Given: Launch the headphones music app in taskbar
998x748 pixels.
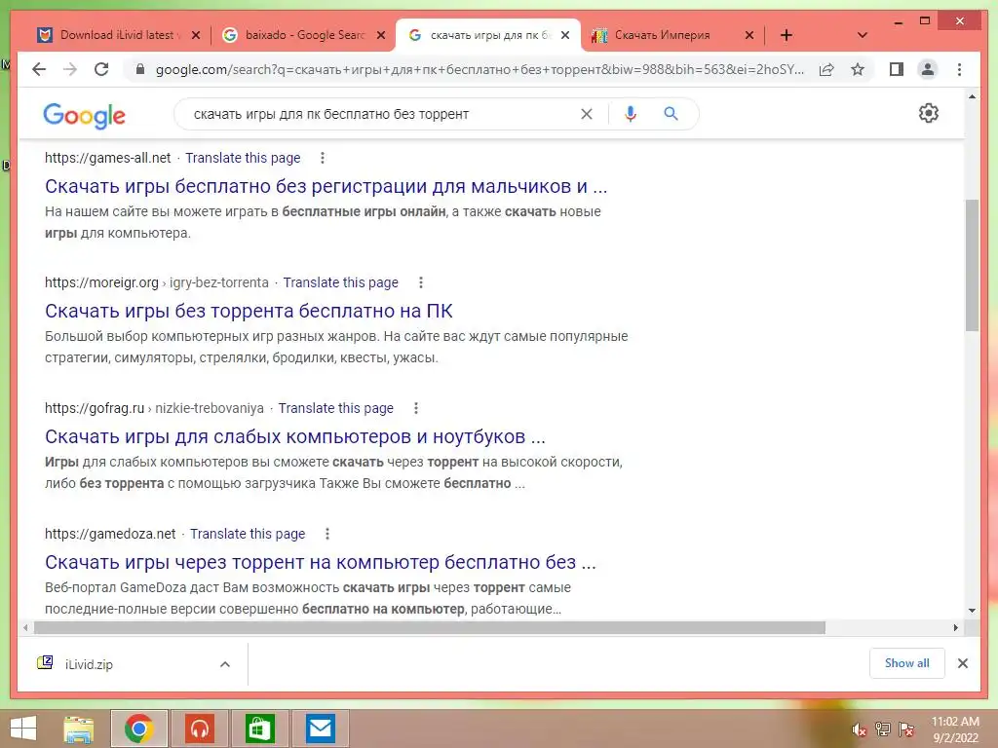Looking at the screenshot, I should tap(200, 729).
